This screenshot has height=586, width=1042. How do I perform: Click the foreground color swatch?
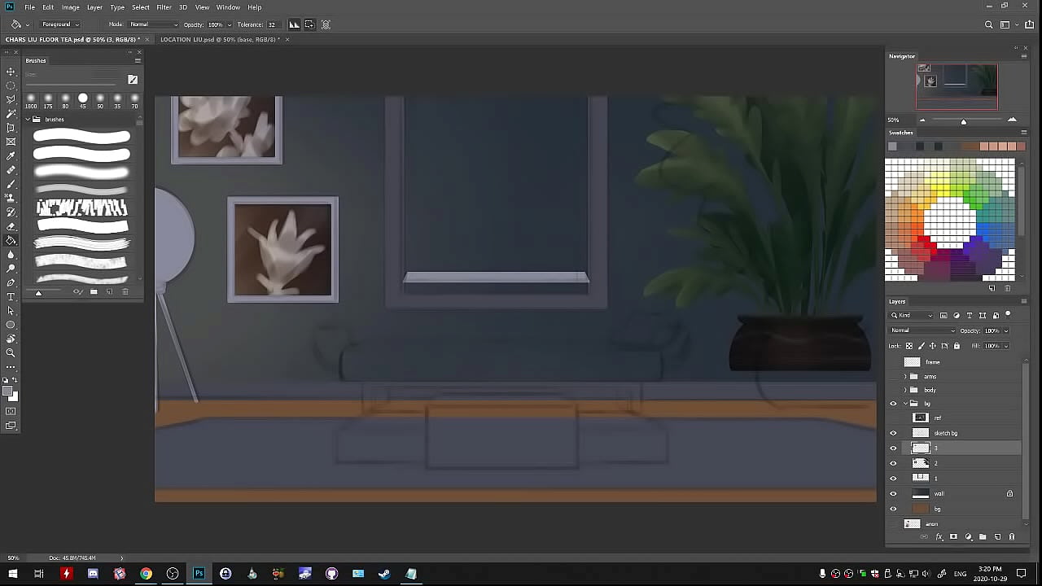9,392
